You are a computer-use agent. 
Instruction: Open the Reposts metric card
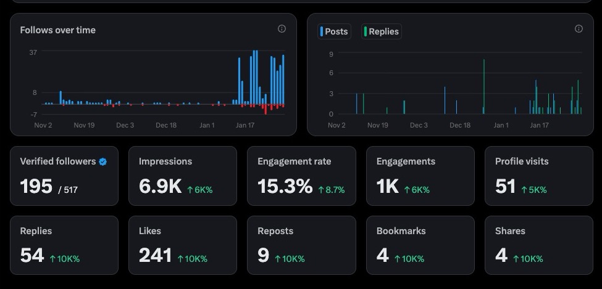[x=301, y=245]
